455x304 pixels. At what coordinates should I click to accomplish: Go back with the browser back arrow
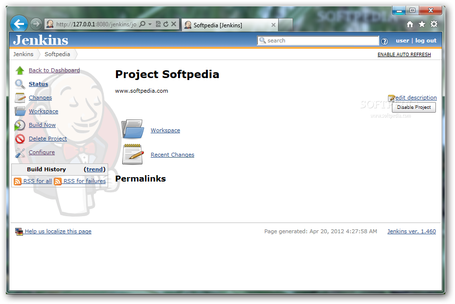tap(19, 24)
